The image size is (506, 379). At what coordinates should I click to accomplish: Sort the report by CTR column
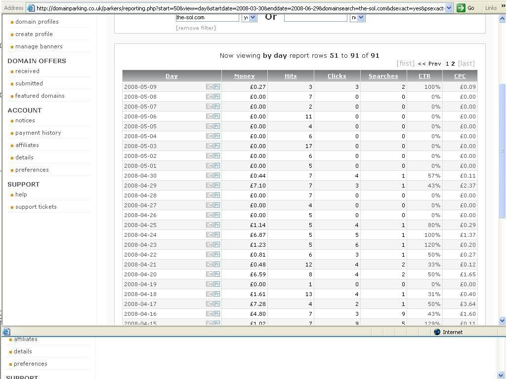point(424,76)
